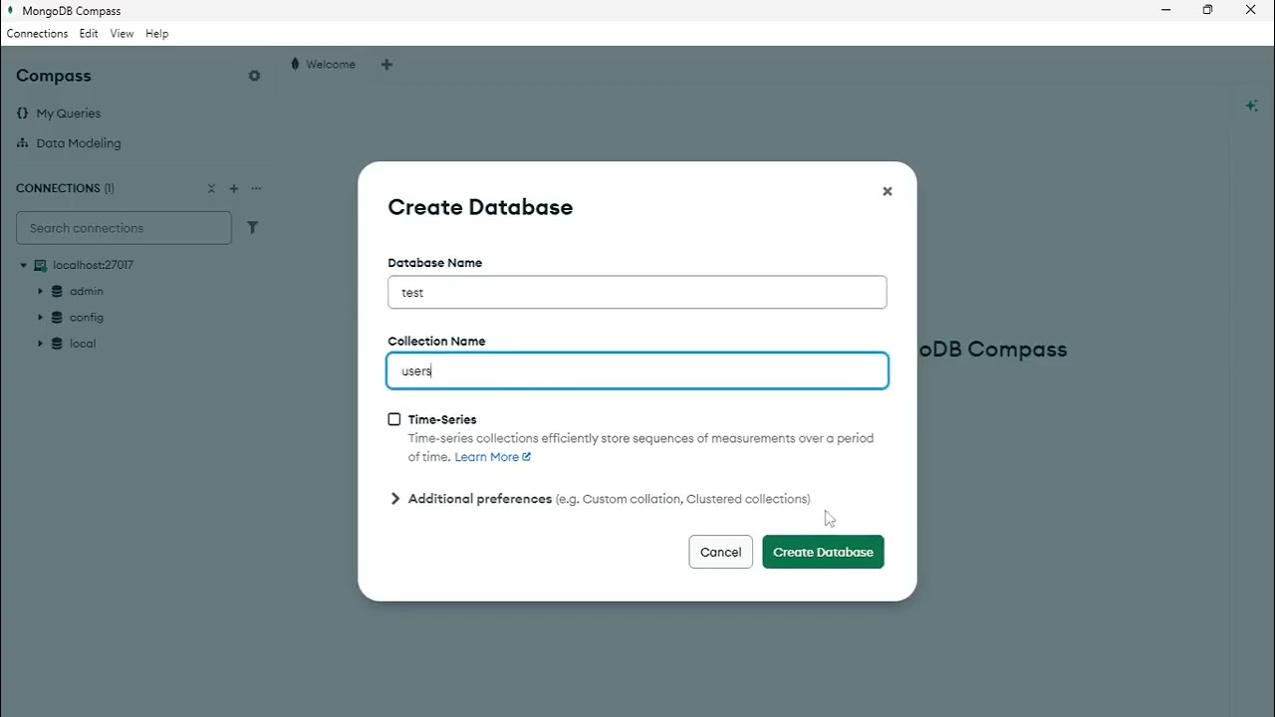This screenshot has height=717, width=1275.
Task: Expand the config database node
Action: [x=40, y=318]
